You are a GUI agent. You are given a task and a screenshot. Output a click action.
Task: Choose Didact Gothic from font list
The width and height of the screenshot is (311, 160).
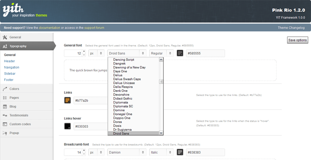(x=134, y=99)
